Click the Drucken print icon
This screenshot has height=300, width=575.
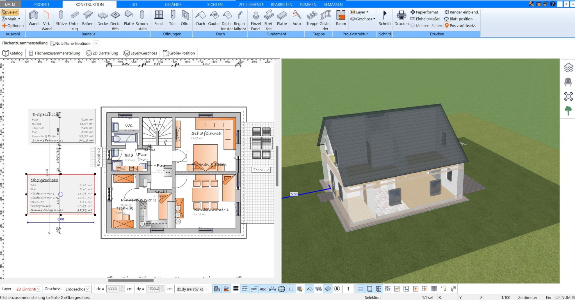coord(401,18)
